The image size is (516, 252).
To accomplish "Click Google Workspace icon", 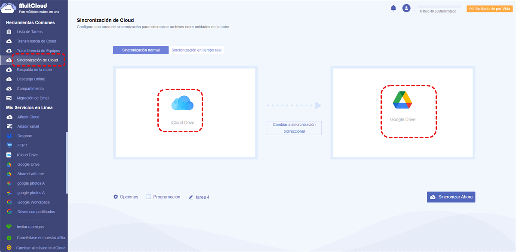I will click(9, 202).
